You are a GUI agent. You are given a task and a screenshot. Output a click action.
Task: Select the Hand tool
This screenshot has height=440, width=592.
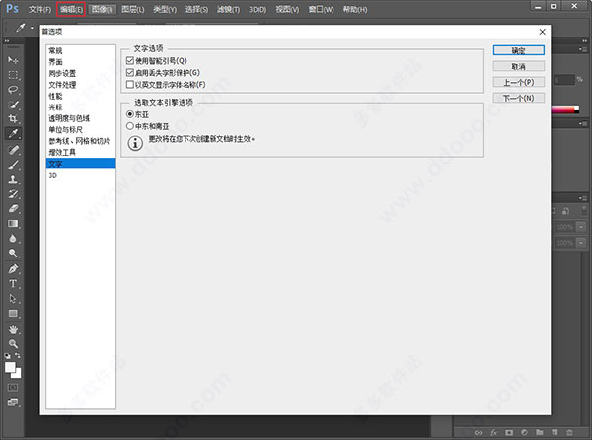13,330
